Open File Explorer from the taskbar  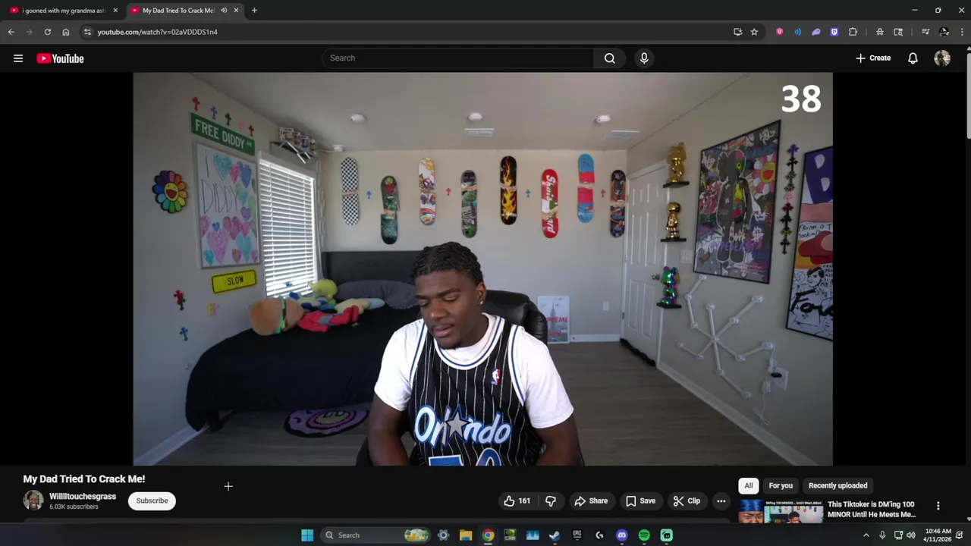pos(466,535)
